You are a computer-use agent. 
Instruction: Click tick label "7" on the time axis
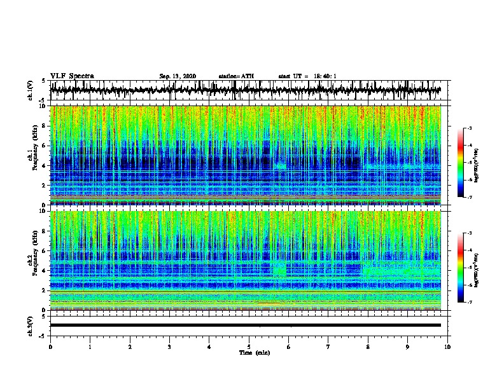[x=328, y=346]
